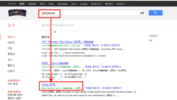Click related search jstl link

click(151, 40)
